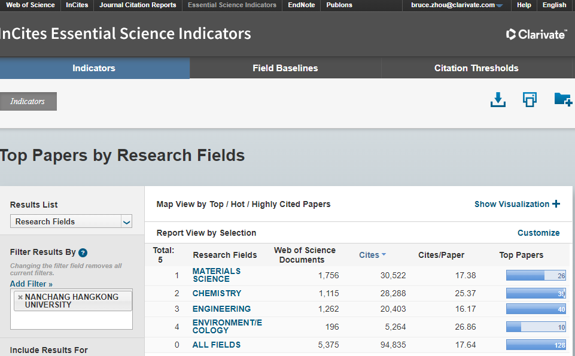Click the Add Filter link
Screen dimensions: 575x356
click(x=31, y=284)
